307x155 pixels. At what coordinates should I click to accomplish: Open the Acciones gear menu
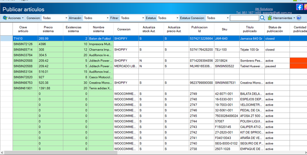tap(13, 18)
